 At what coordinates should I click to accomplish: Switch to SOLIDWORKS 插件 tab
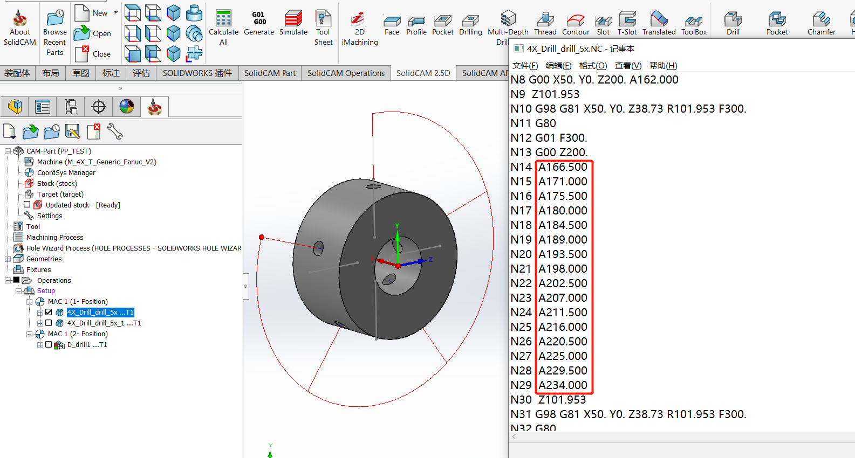pos(197,73)
